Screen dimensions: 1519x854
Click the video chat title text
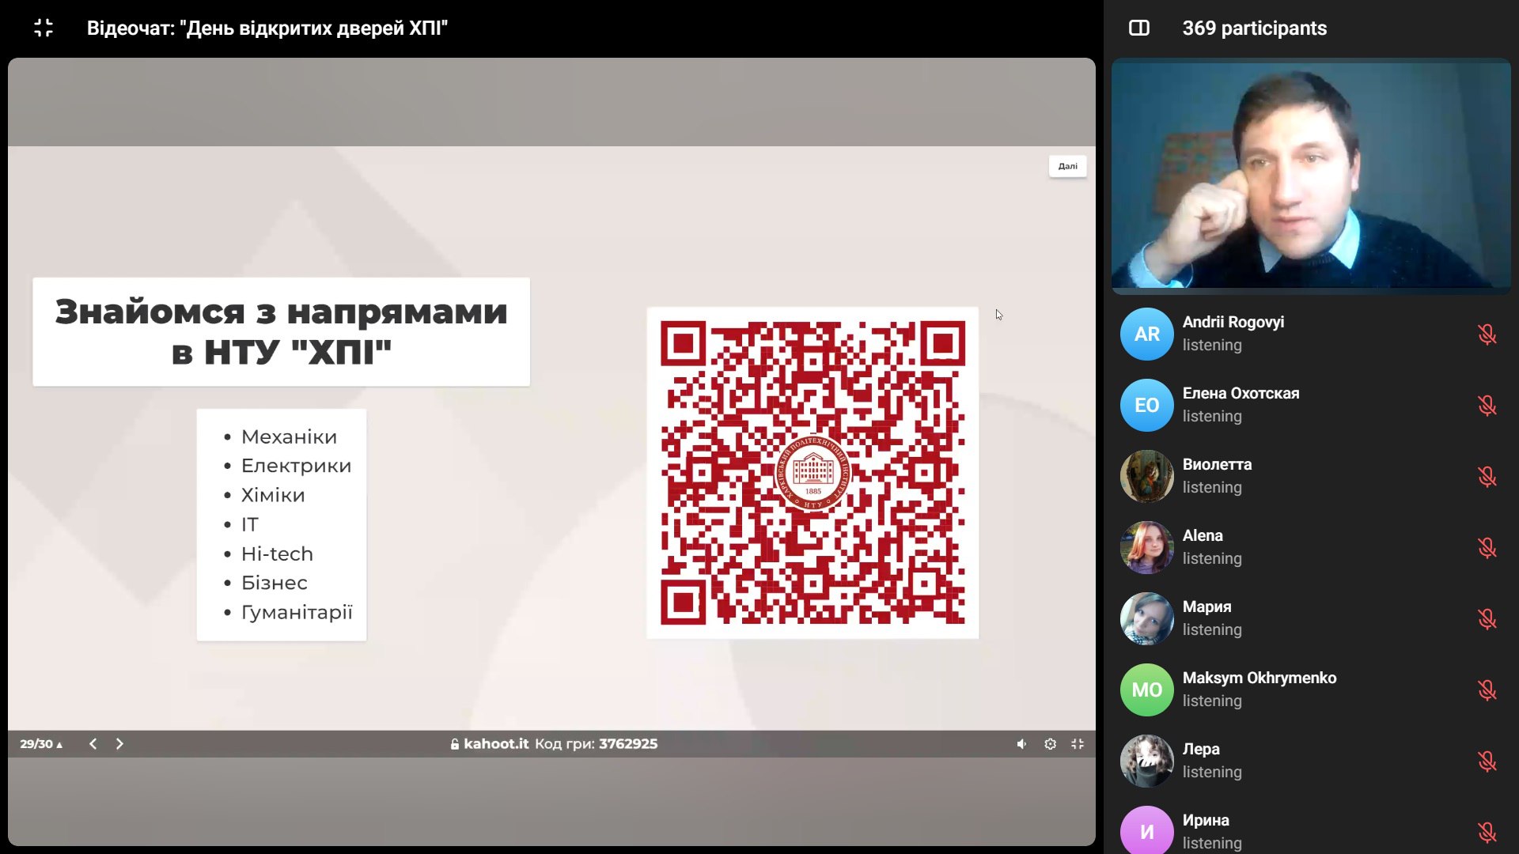click(x=267, y=28)
